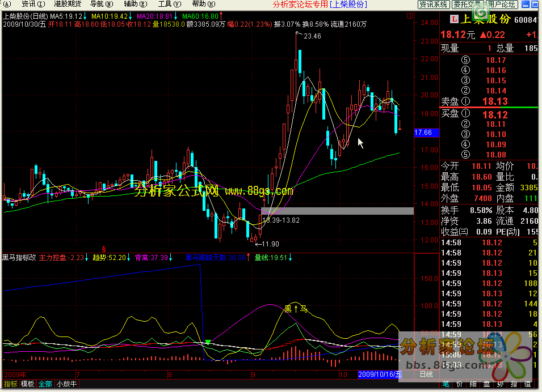The image size is (542, 392).
Task: Click the small red box icon at chart corner
Action: [410, 16]
